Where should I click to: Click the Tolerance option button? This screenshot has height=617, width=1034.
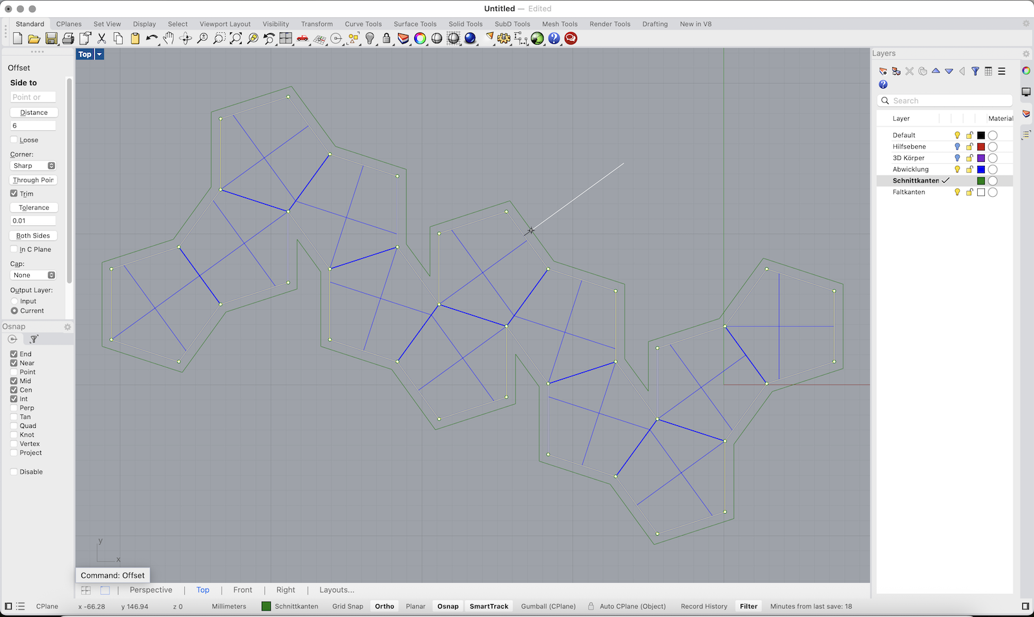click(x=34, y=208)
